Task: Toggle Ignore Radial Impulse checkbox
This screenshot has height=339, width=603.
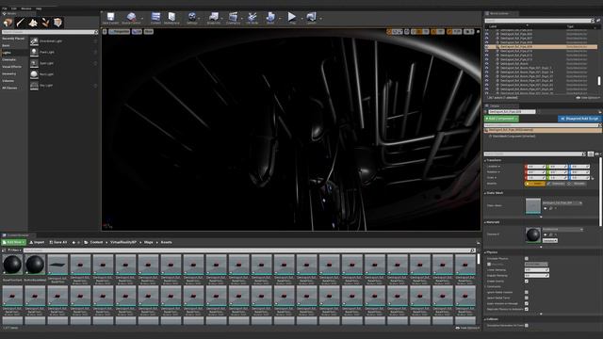Action: (527, 292)
